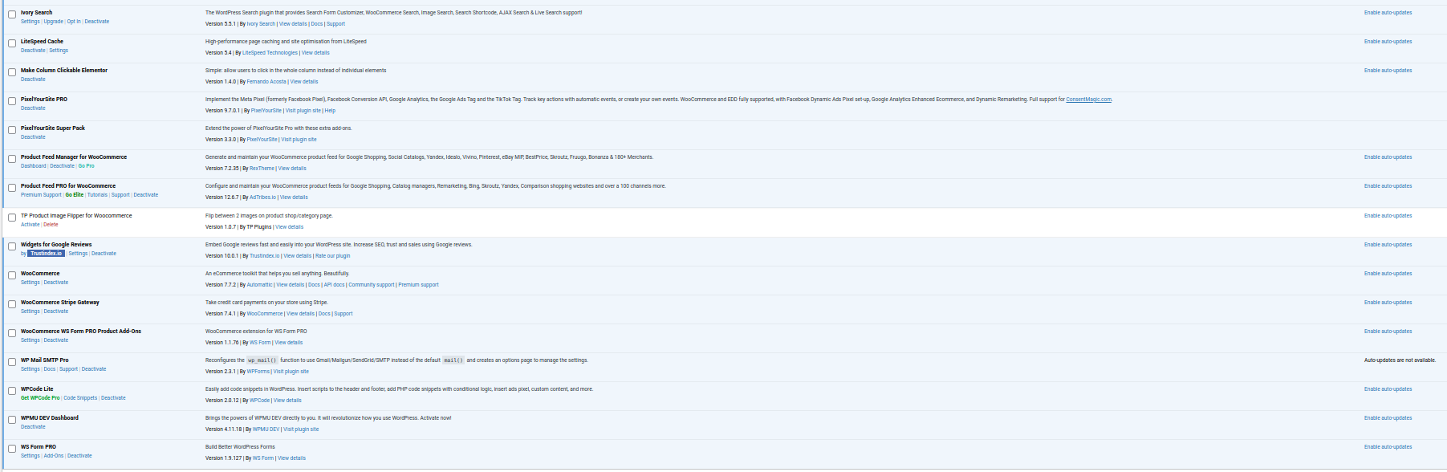Image resolution: width=1447 pixels, height=472 pixels.
Task: Toggle the WS Form PRO checkbox
Action: click(12, 449)
